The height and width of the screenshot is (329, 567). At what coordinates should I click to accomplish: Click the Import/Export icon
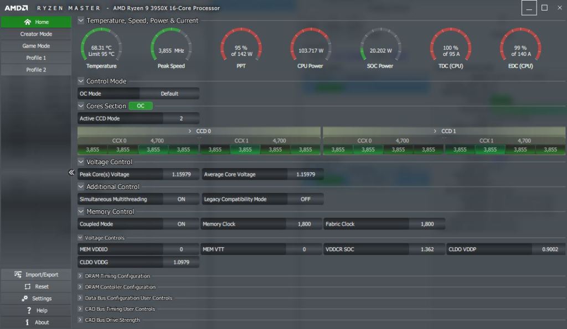18,275
